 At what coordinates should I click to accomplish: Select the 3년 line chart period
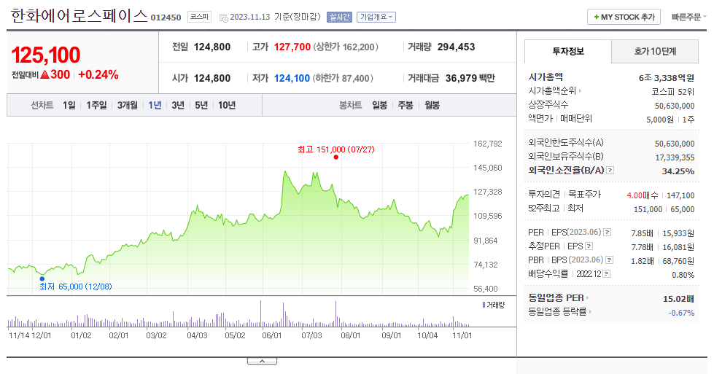tap(178, 106)
